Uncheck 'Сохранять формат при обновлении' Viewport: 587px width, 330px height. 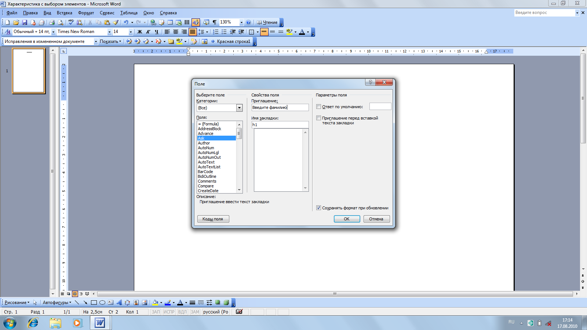click(x=318, y=208)
